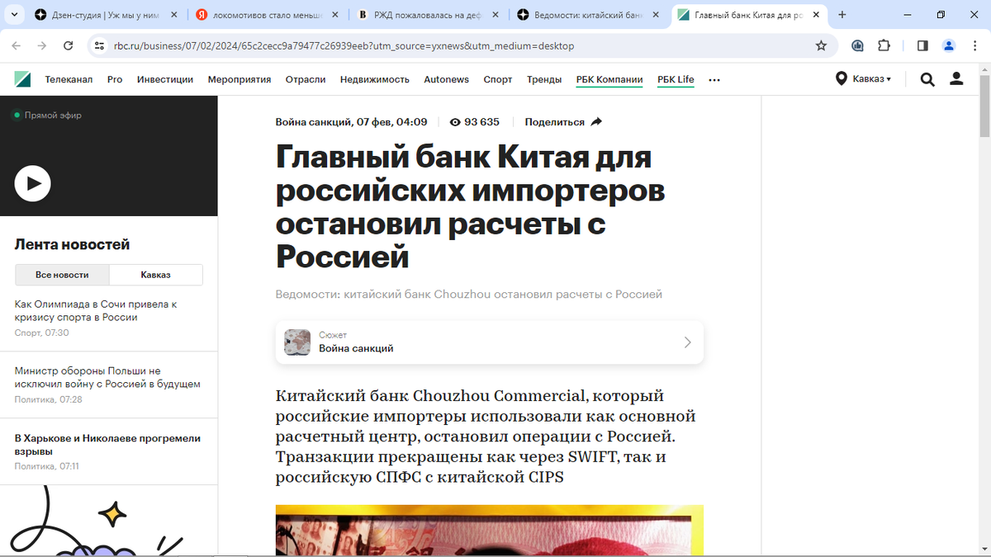This screenshot has width=991, height=557.
Task: Open the Сюжет Война санкций card
Action: pyautogui.click(x=490, y=342)
